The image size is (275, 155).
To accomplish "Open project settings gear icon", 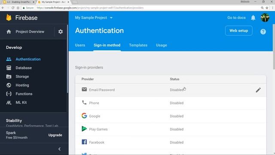I will 61,31.
